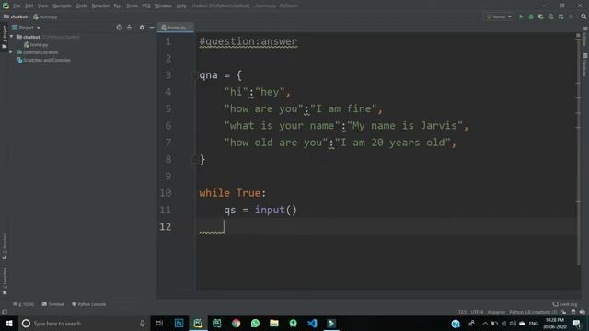Run with coverage icon in toolbar
Viewport: 589px width, 331px height.
(541, 17)
